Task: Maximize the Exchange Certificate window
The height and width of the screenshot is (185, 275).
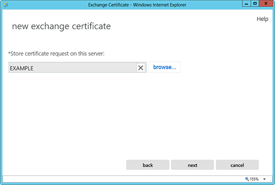Action: [x=255, y=4]
